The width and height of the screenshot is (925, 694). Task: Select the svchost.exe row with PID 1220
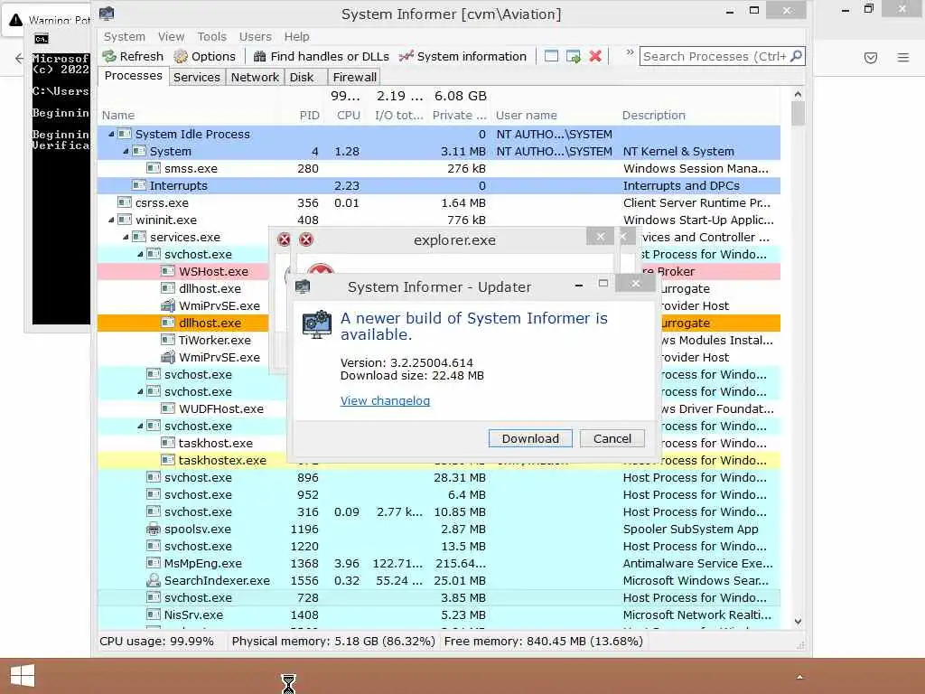point(439,546)
